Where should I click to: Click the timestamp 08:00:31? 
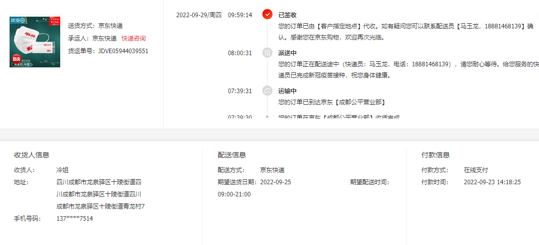pyautogui.click(x=240, y=53)
